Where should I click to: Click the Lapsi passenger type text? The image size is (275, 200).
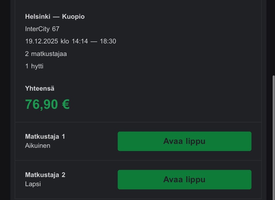coord(33,184)
